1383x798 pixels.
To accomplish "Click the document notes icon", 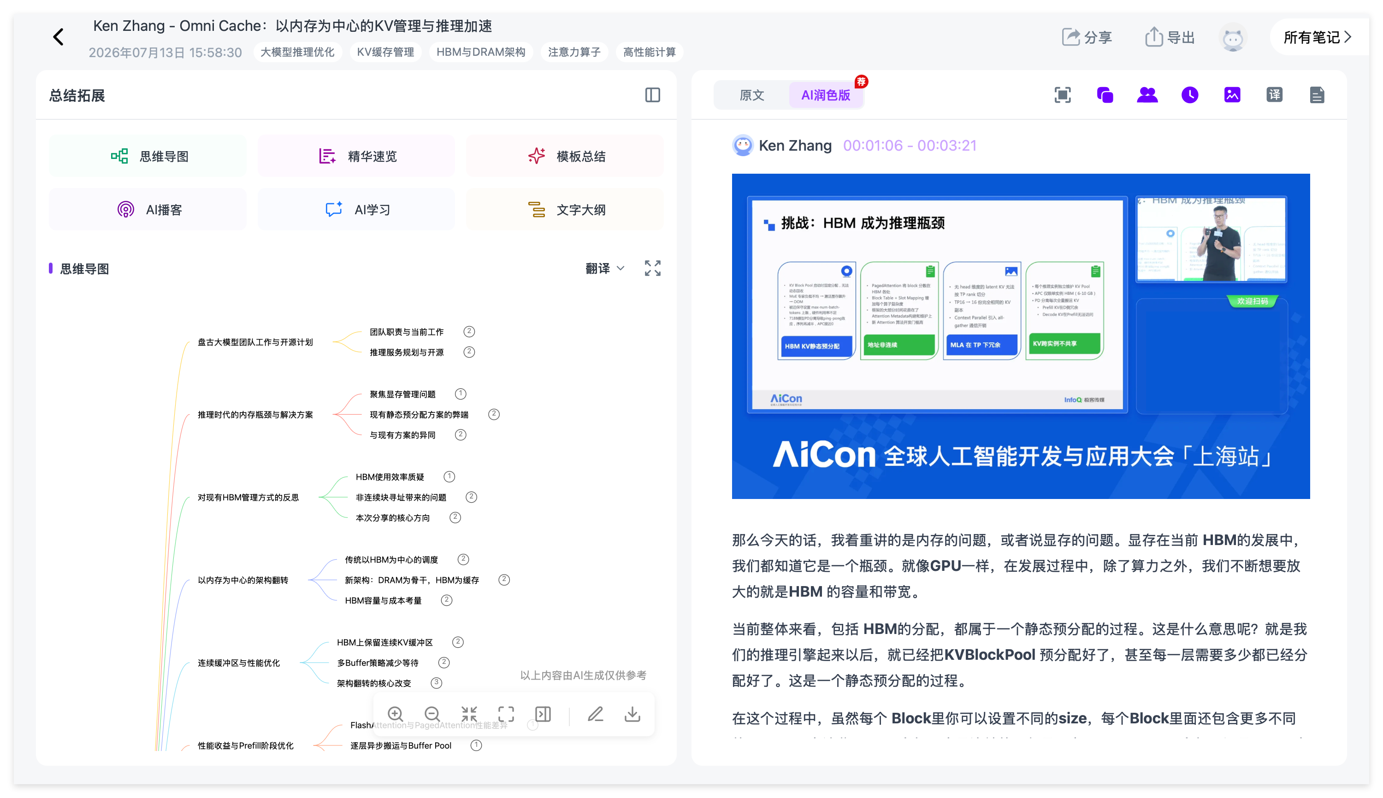I will coord(1317,95).
